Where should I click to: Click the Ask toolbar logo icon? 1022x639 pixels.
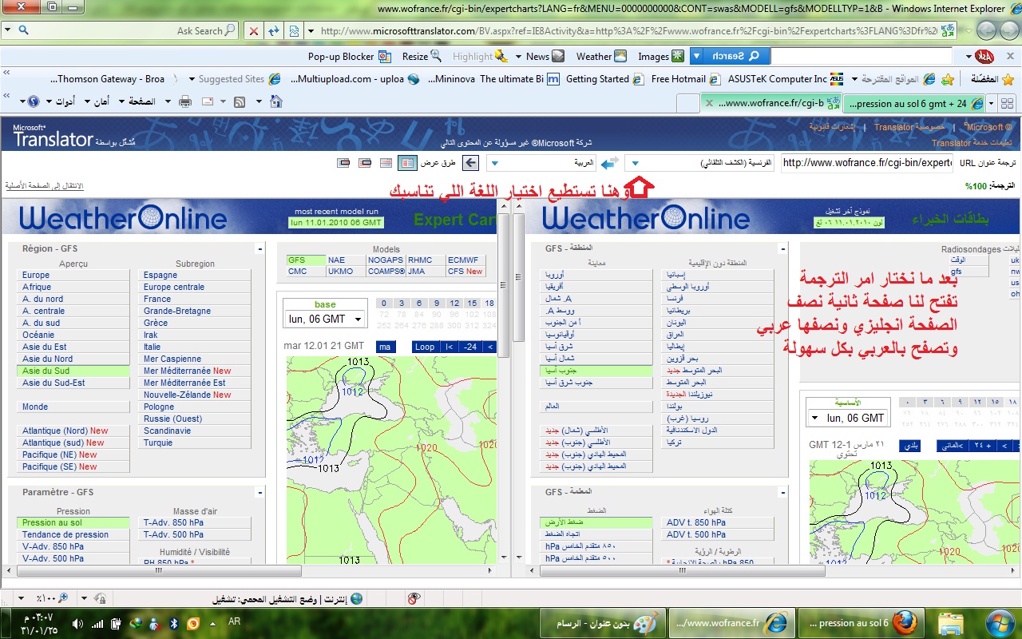(x=984, y=56)
